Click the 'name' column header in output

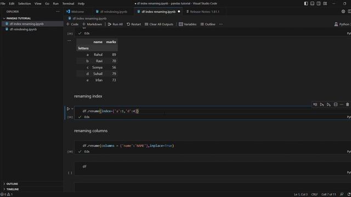[x=98, y=42]
